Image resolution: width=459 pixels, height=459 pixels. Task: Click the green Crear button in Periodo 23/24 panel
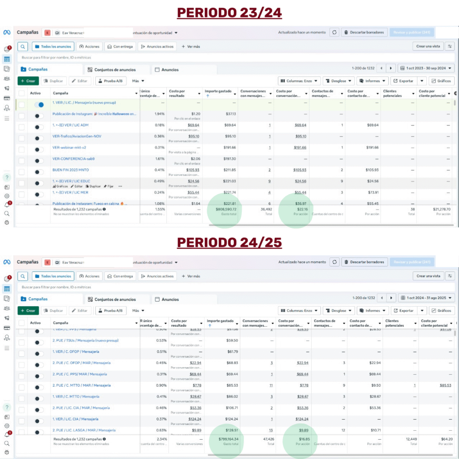click(x=28, y=81)
